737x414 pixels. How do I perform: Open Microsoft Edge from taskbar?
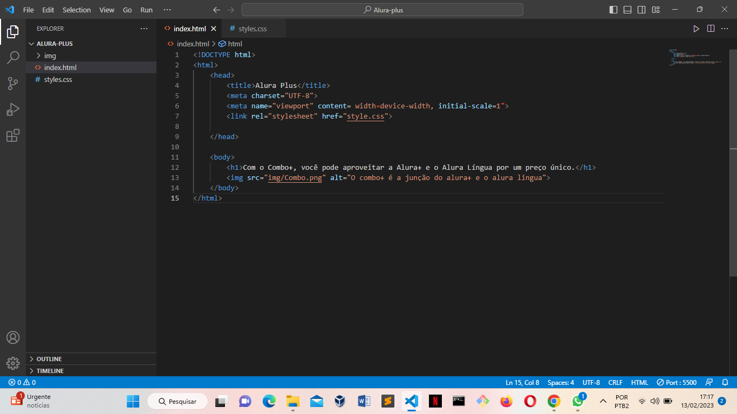tap(269, 401)
